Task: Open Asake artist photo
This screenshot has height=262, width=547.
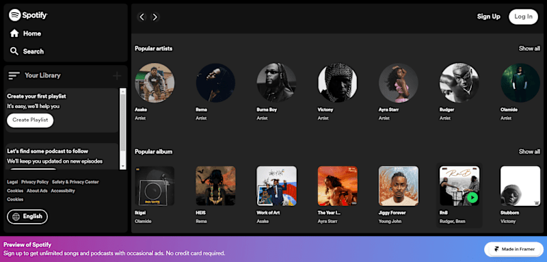Action: pyautogui.click(x=155, y=83)
